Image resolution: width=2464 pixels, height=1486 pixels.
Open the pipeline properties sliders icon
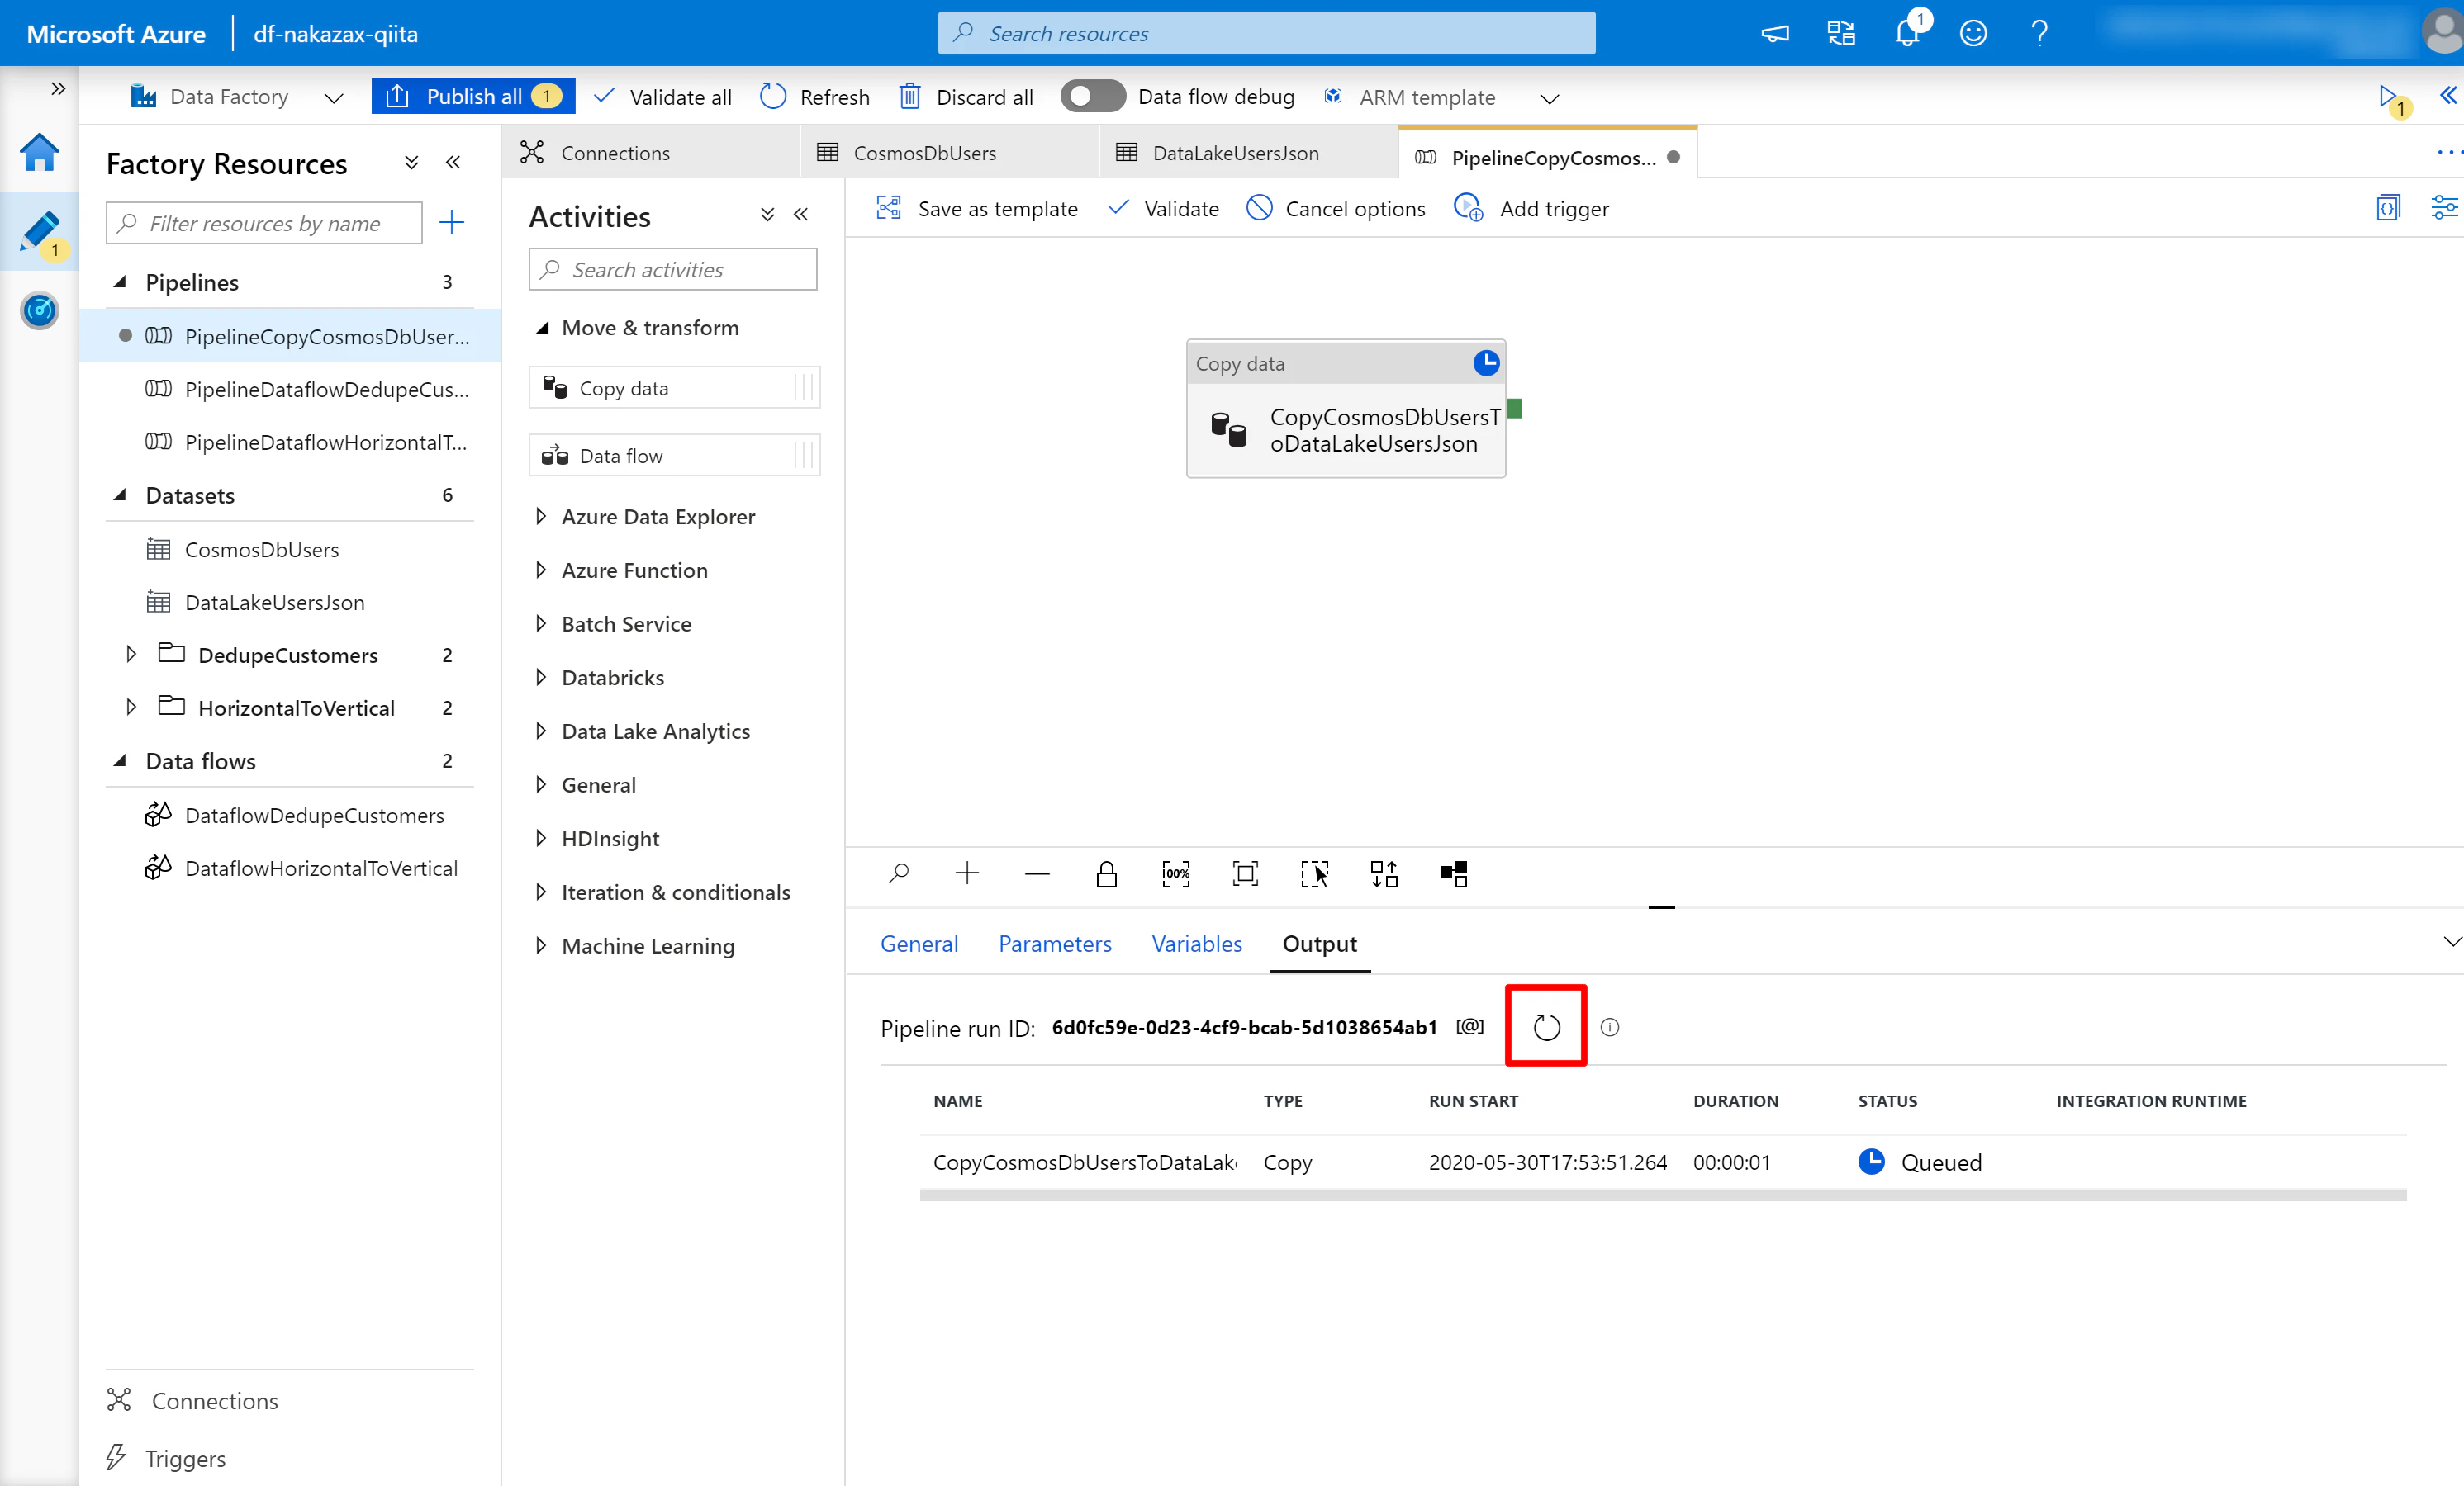[x=2444, y=208]
